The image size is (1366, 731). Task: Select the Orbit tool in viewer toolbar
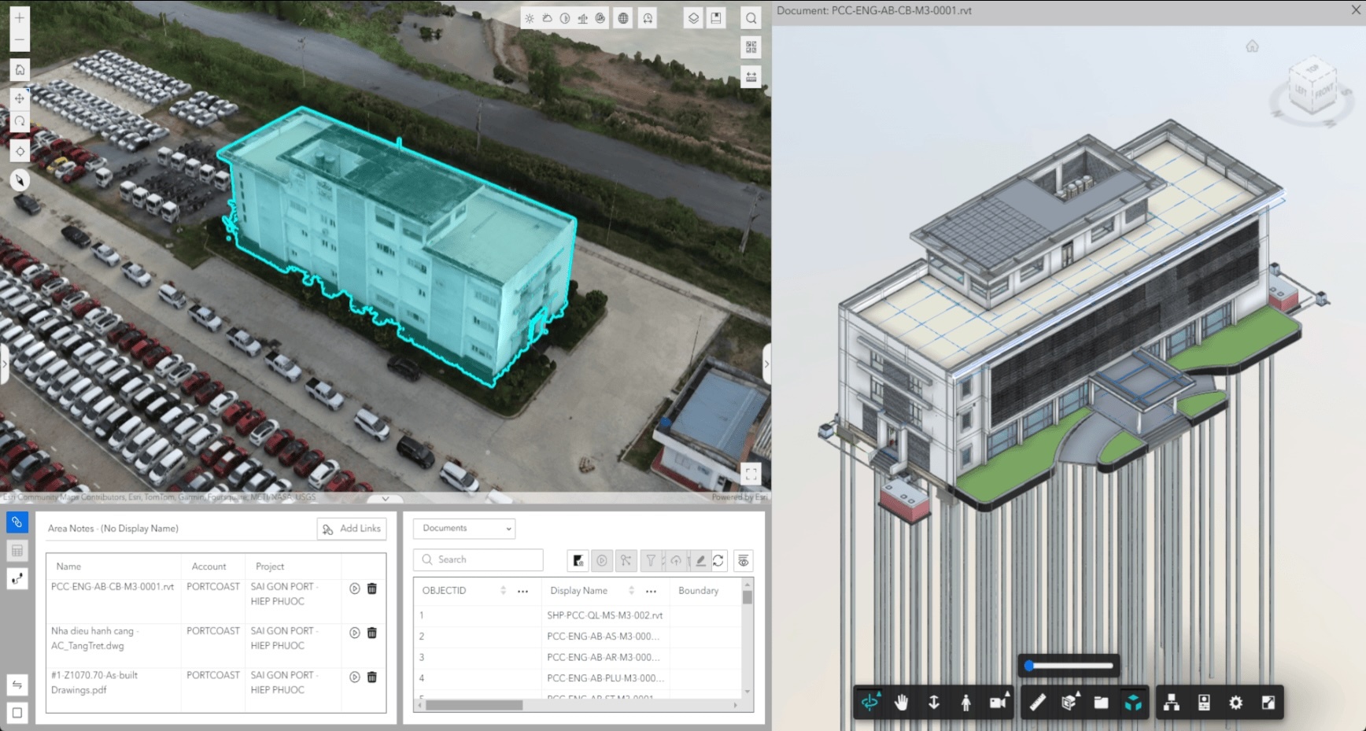[869, 703]
